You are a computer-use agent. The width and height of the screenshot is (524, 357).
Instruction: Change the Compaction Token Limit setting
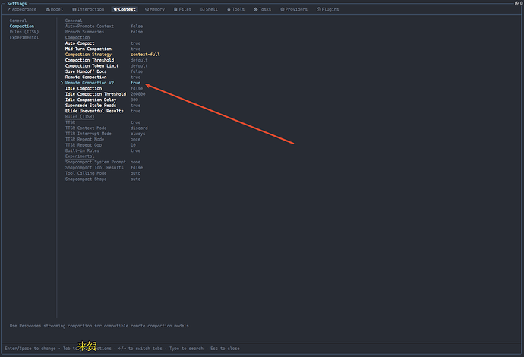click(x=106, y=66)
